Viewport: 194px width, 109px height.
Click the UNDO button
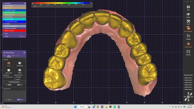9,85
